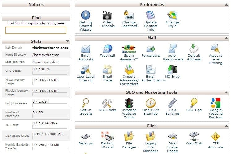Expand the Stats panel arrow
The width and height of the screenshot is (231, 154).
pos(68,41)
